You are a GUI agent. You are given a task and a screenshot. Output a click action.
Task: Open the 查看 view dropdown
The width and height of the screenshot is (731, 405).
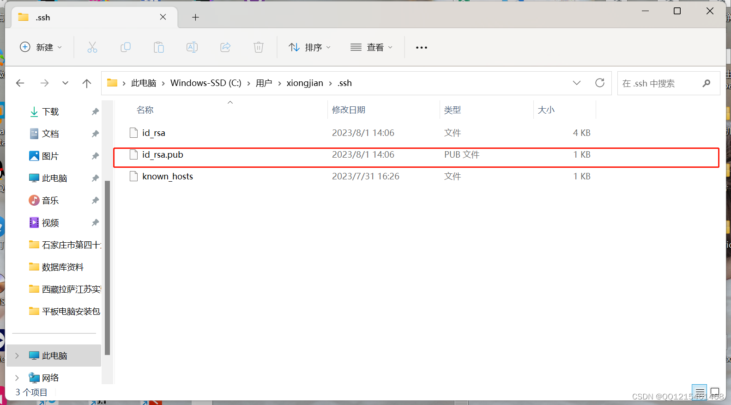(372, 47)
